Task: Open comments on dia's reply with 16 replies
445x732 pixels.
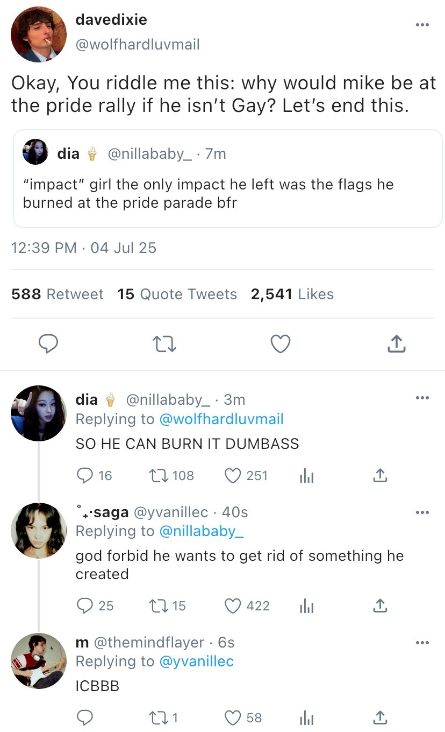Action: coord(85,476)
